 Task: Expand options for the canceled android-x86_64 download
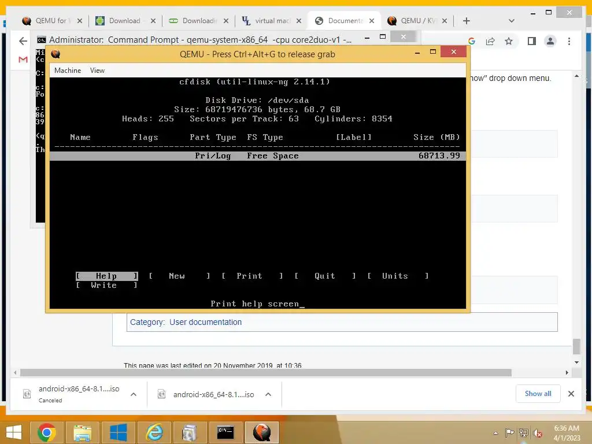134,394
